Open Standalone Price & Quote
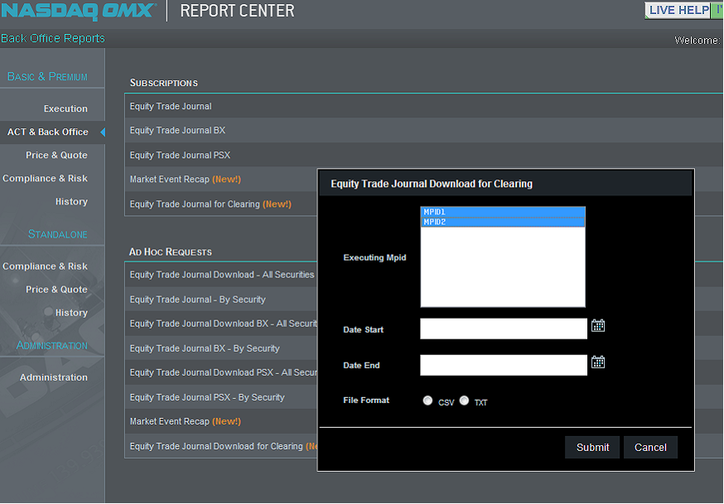The image size is (724, 504). coord(56,290)
